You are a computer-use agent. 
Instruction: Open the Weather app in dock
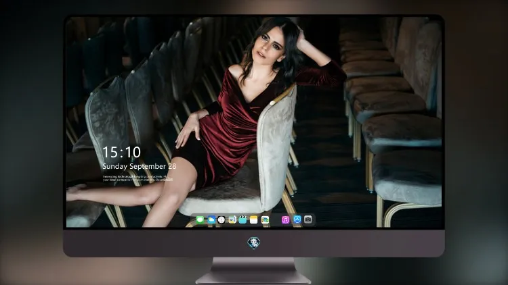pyautogui.click(x=211, y=219)
